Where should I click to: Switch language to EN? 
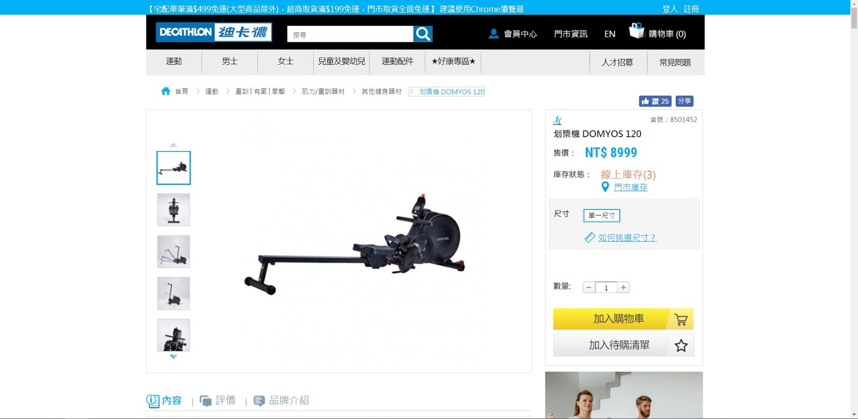(610, 34)
